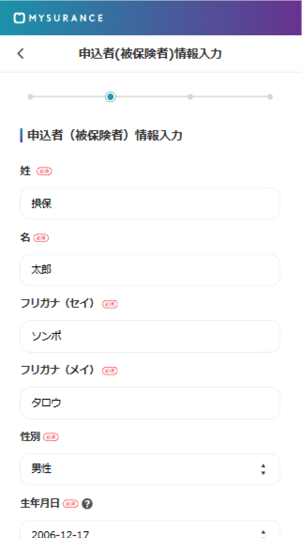Click the 必須 badge beside フリガナ（セイ）

tap(110, 304)
